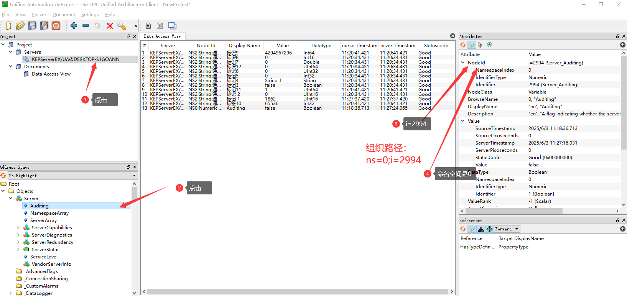
Task: Sort by the Datatype column header
Action: click(321, 45)
